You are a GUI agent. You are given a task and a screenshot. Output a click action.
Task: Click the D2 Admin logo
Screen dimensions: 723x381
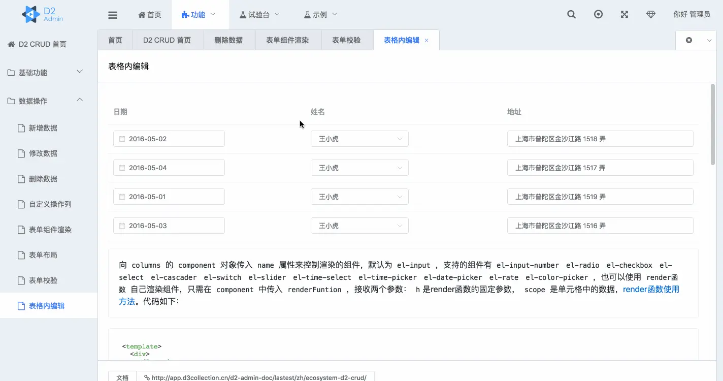point(41,15)
